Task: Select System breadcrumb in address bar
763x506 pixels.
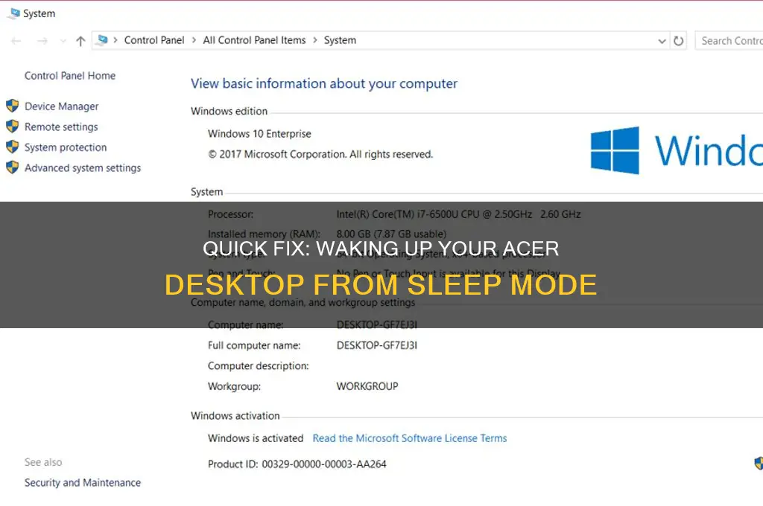Action: pyautogui.click(x=340, y=40)
